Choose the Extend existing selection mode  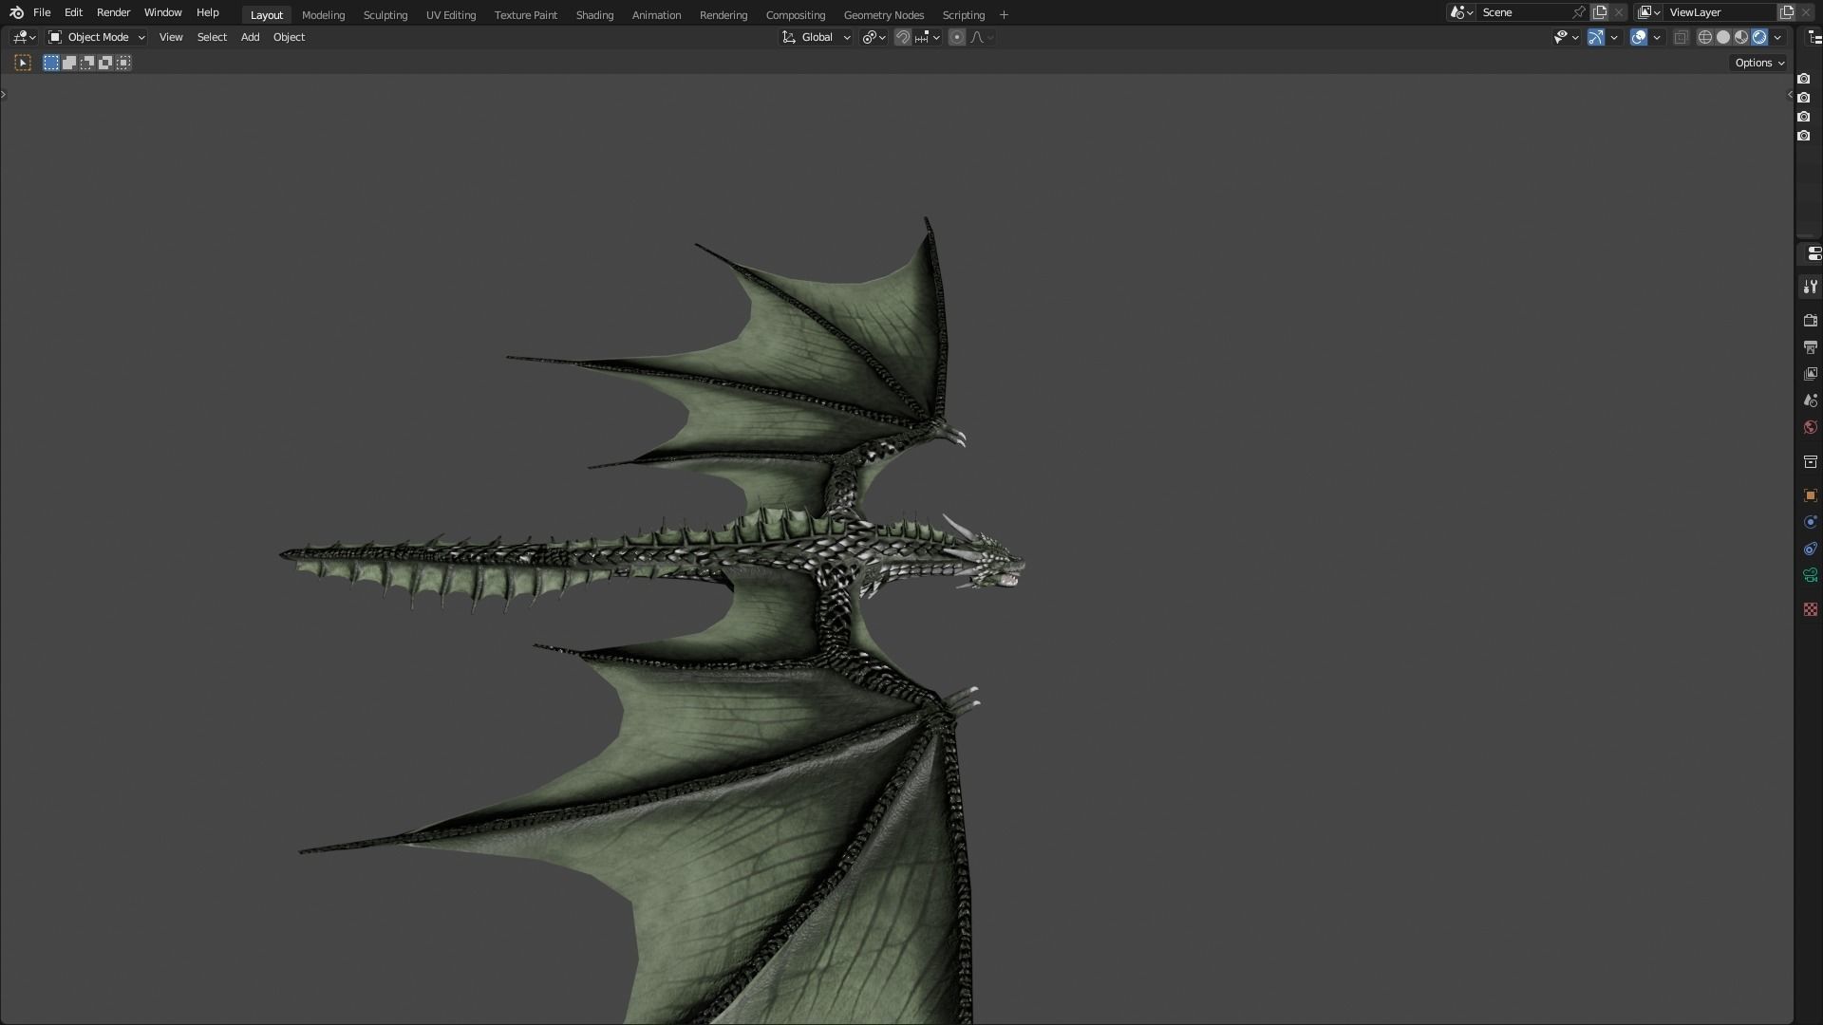[x=69, y=63]
